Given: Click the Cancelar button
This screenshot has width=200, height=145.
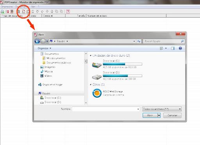Looking at the screenshot, I should [172, 115].
